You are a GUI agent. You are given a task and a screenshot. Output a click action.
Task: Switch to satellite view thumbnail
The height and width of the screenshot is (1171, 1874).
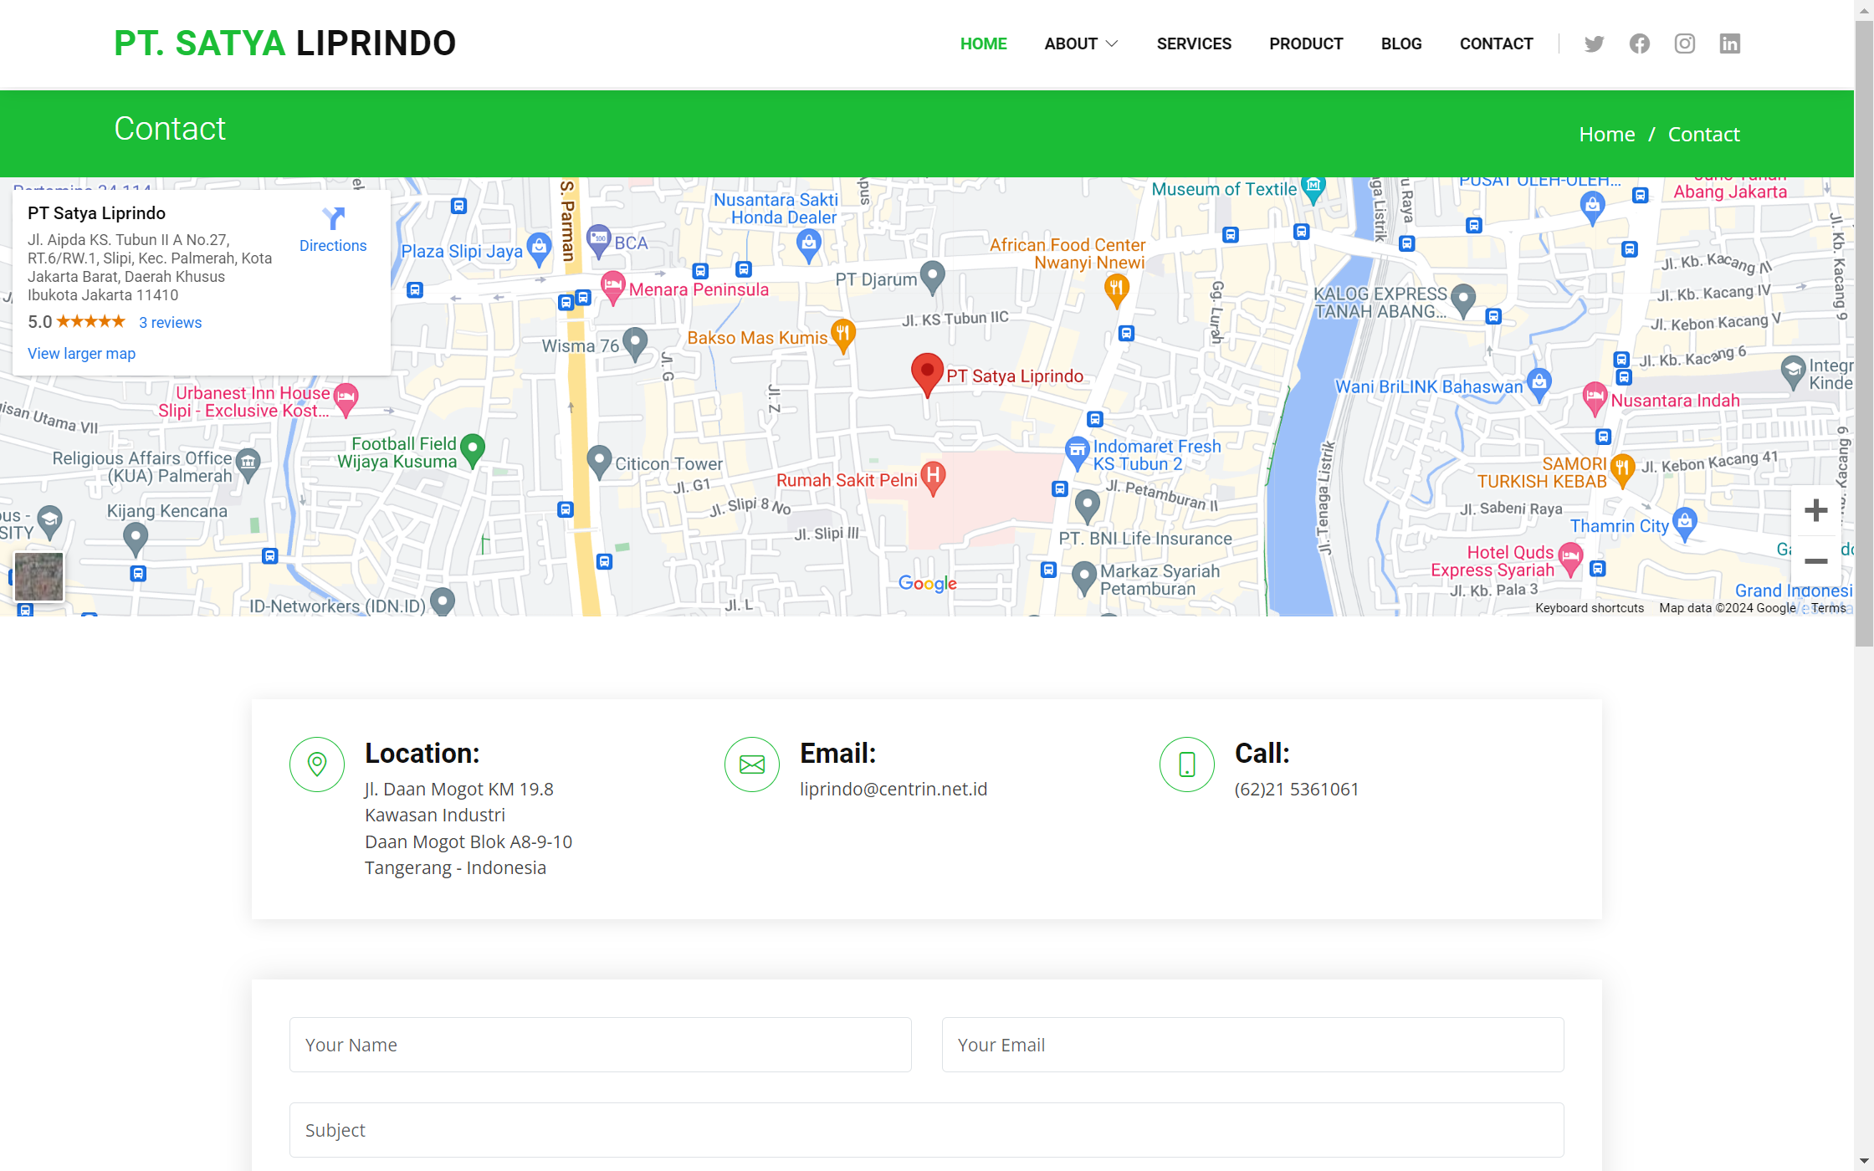pyautogui.click(x=38, y=576)
